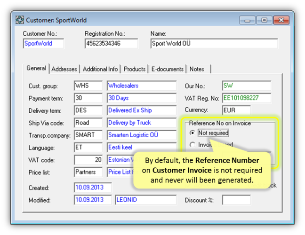
Task: Switch to the Products tab
Action: (135, 69)
